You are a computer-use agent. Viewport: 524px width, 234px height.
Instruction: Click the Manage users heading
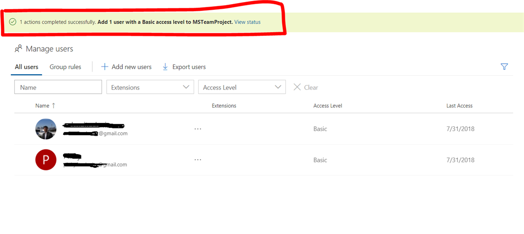[50, 49]
